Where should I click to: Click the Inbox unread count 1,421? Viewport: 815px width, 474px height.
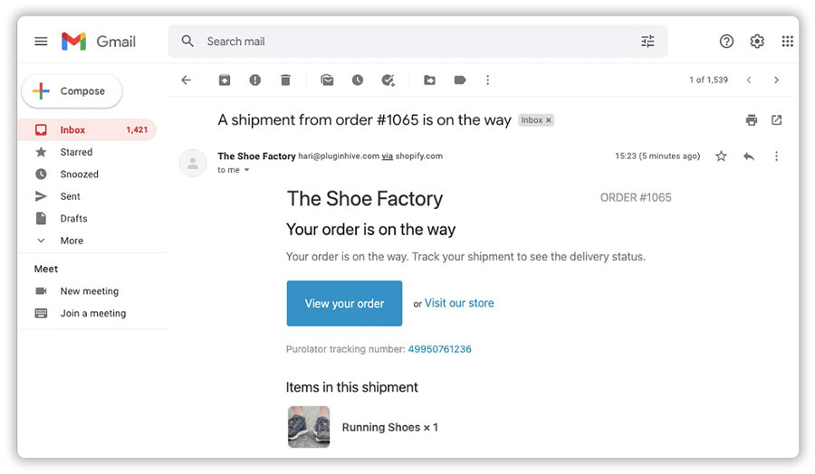[137, 129]
